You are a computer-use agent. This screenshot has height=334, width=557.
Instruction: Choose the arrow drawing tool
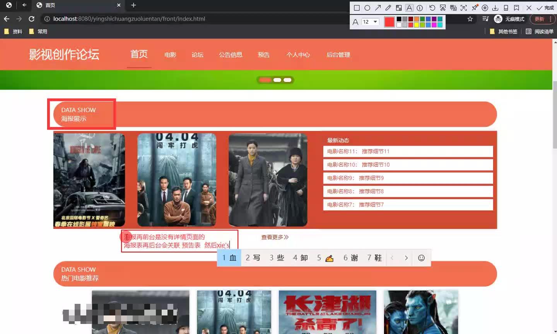[x=378, y=7]
